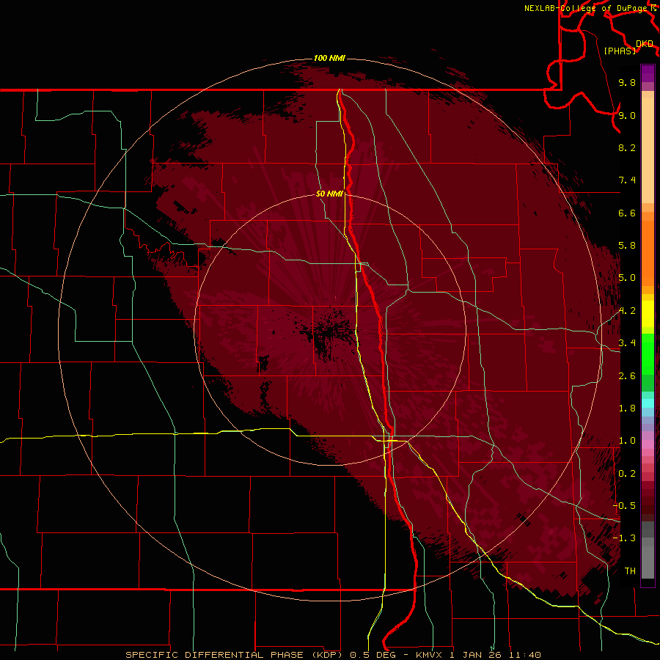
Task: Pick the yellow segment of the color bar
Action: click(648, 314)
